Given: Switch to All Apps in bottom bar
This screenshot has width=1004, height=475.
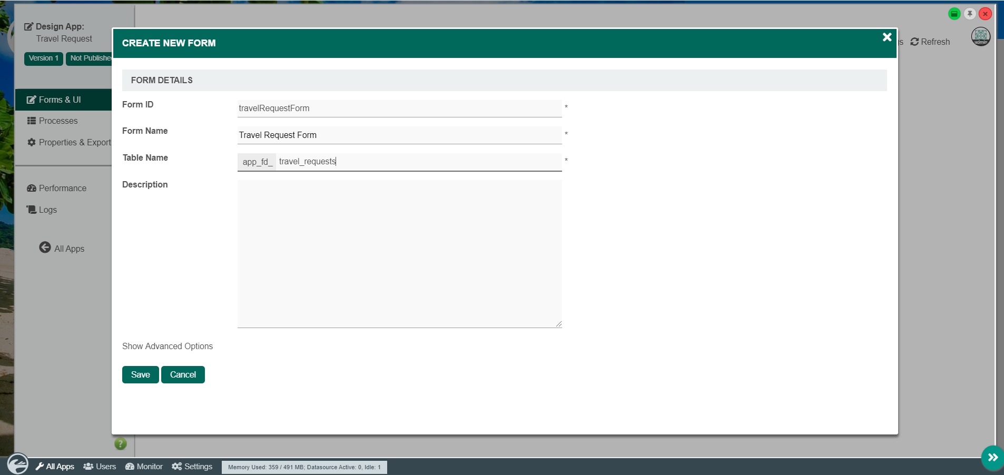Looking at the screenshot, I should (54, 466).
